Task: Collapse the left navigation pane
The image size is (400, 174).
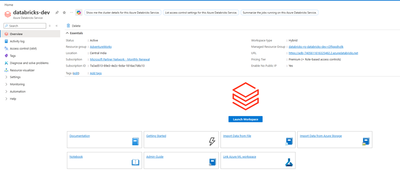Action: coord(56,26)
